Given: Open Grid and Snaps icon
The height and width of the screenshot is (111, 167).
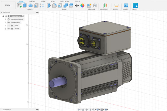Looking at the screenshot, I should [102, 110].
